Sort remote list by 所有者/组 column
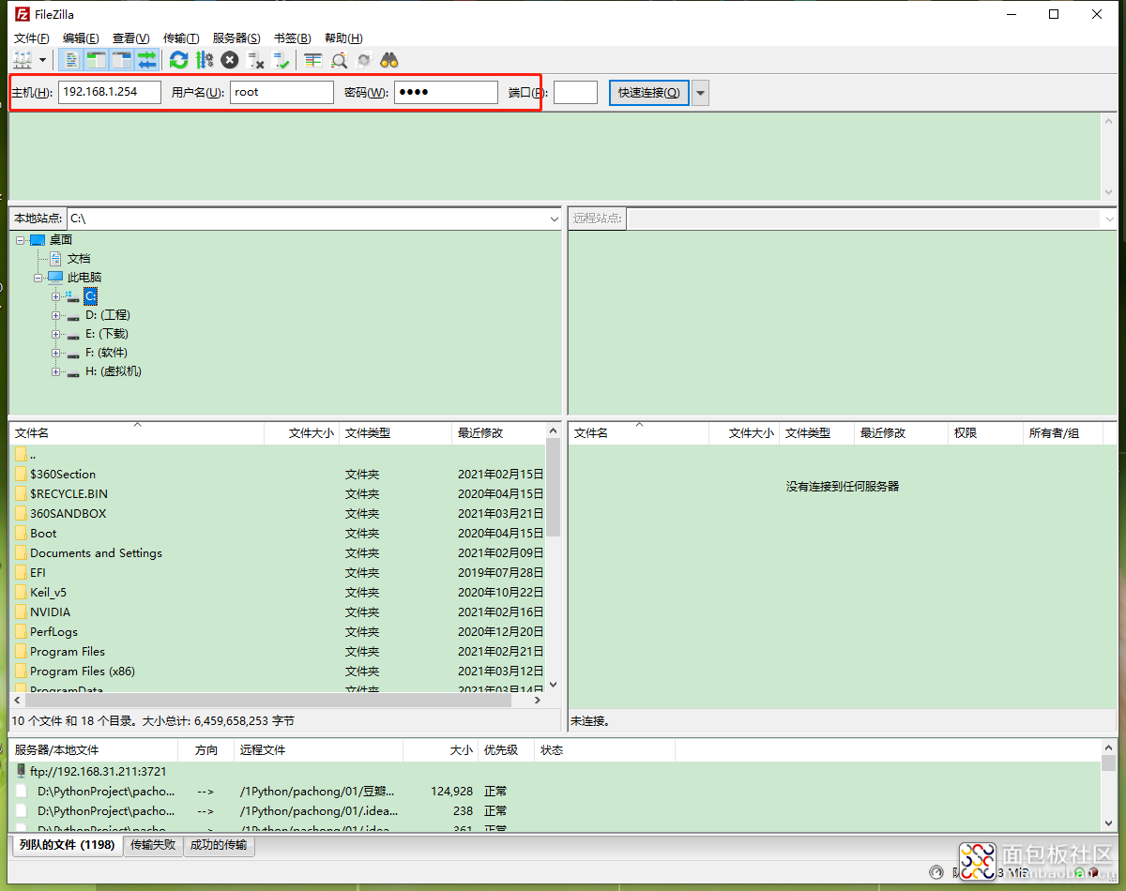Image resolution: width=1126 pixels, height=891 pixels. pyautogui.click(x=1062, y=433)
